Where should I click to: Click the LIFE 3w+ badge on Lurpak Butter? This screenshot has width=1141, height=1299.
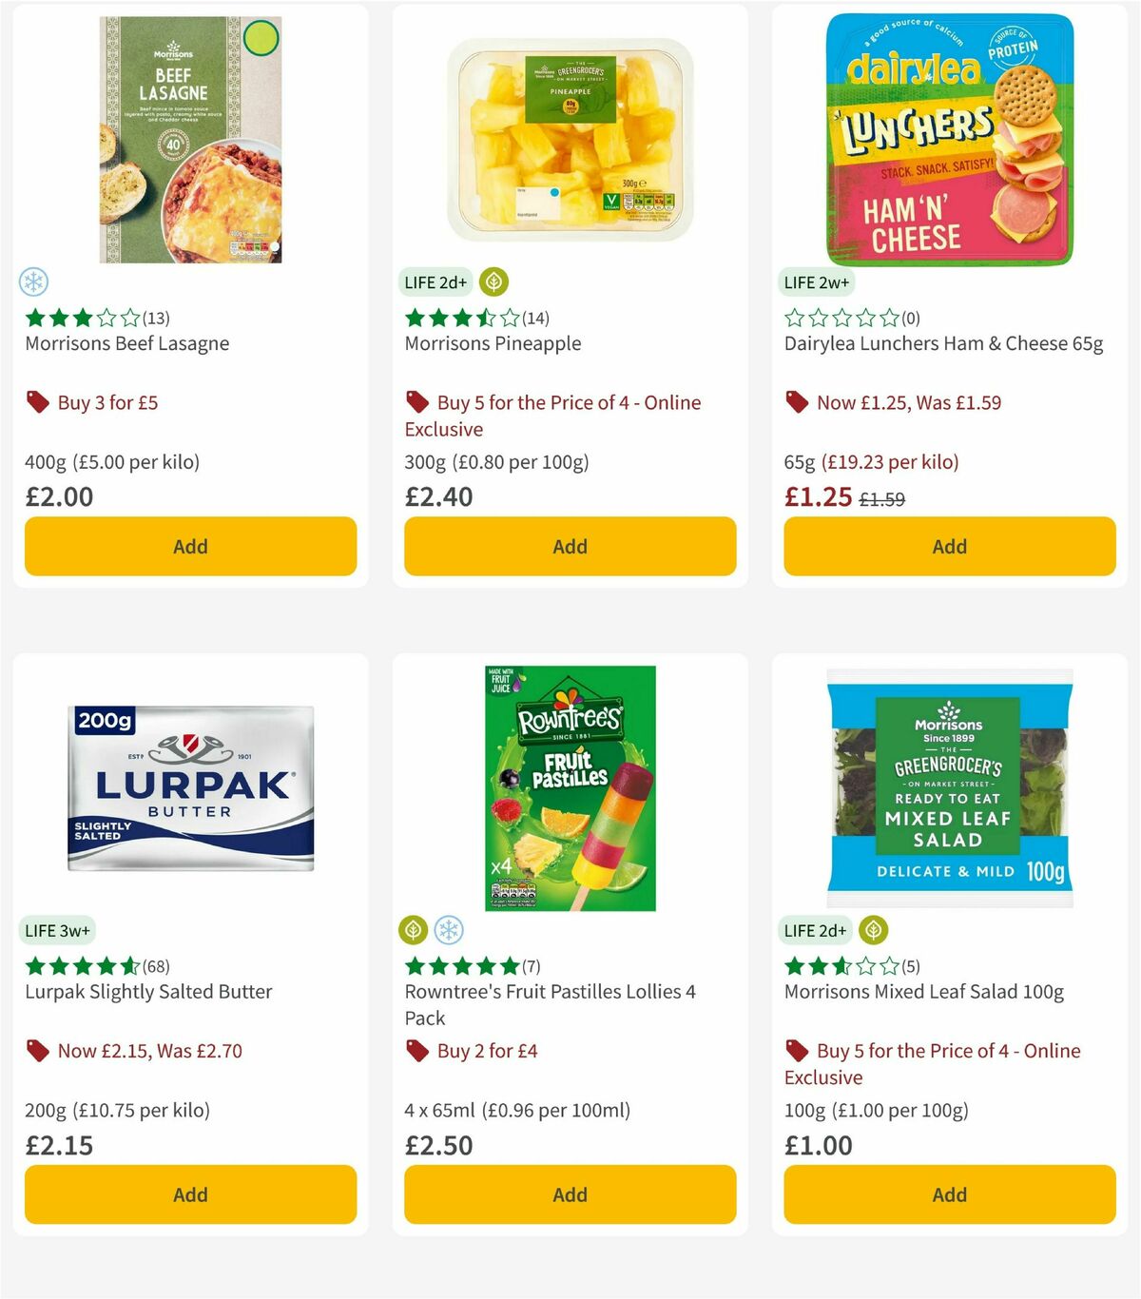pyautogui.click(x=57, y=931)
